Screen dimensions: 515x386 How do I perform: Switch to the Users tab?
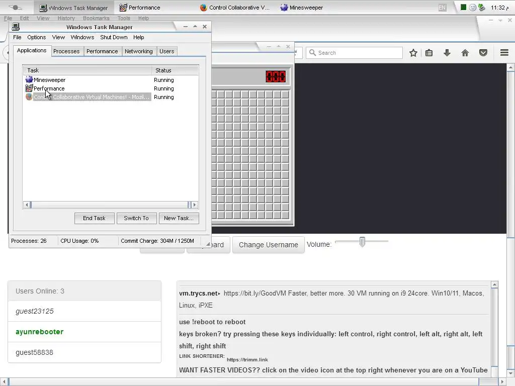[167, 51]
